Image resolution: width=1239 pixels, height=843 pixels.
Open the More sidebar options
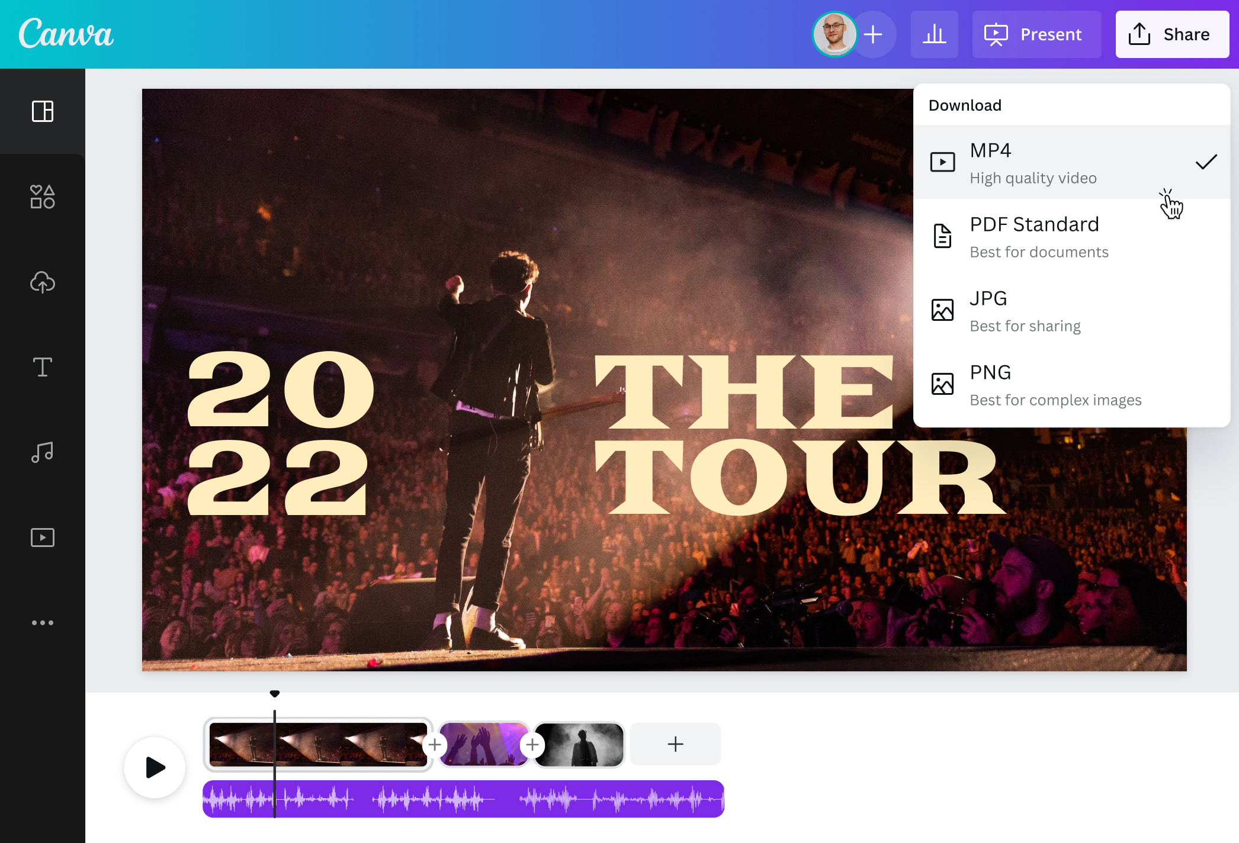coord(42,622)
